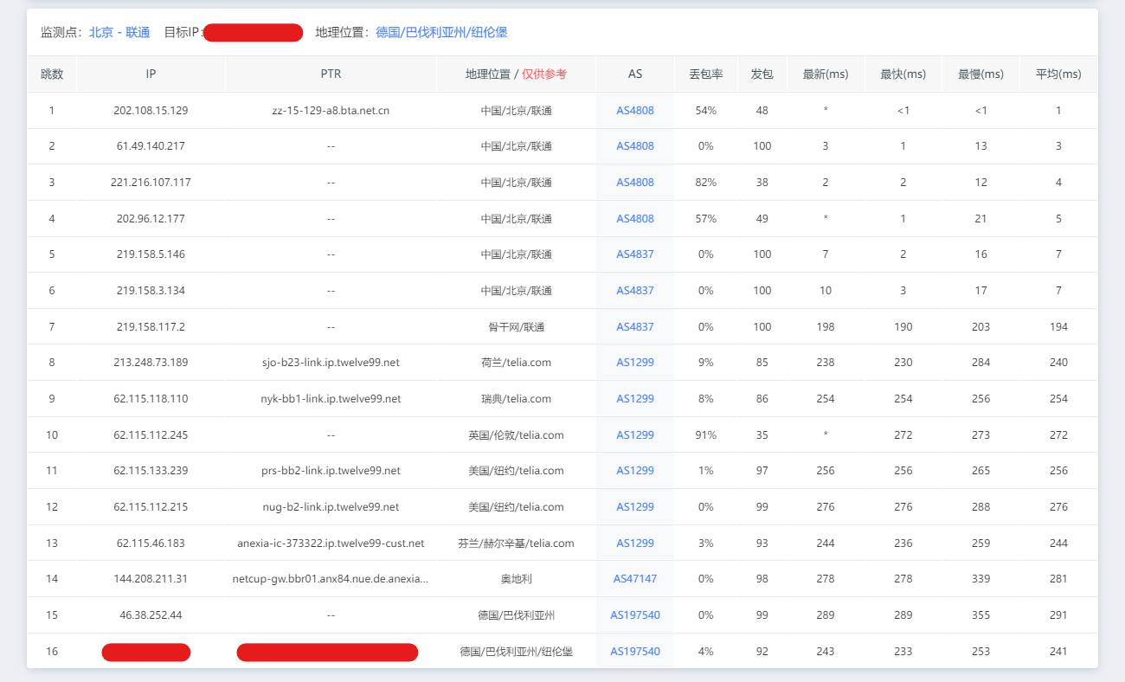Select IP cell 144.208.211.31

coord(151,579)
